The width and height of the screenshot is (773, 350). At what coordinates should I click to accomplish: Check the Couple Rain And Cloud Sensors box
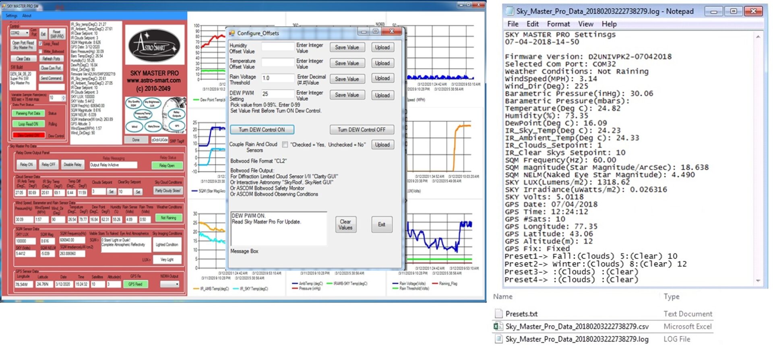tap(285, 145)
